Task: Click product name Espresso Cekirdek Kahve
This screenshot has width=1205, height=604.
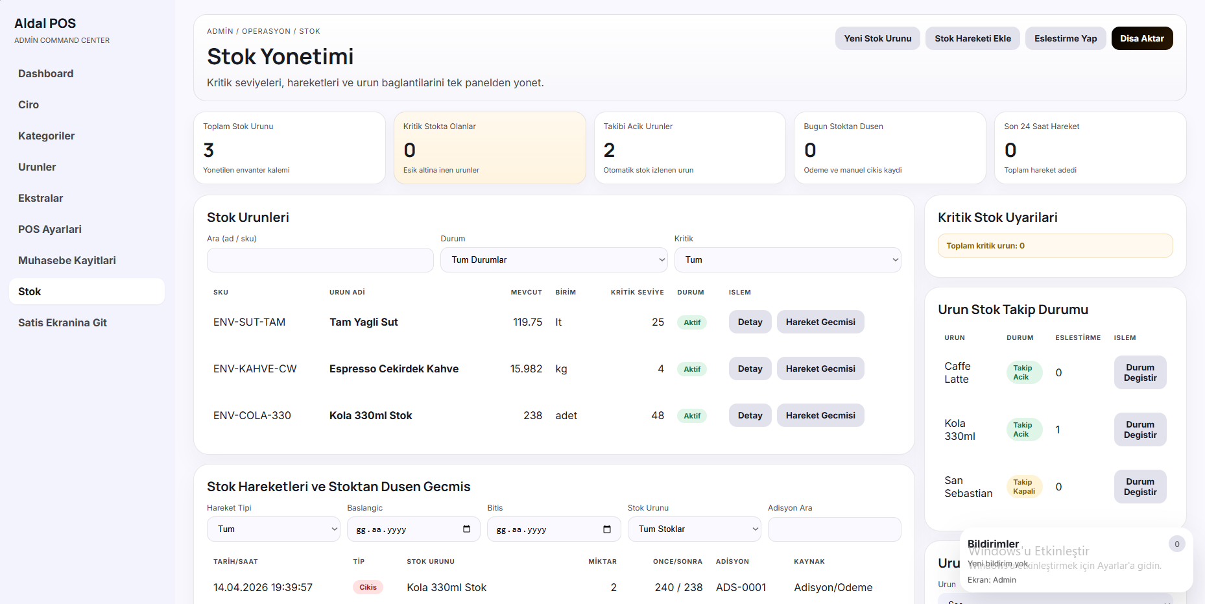Action: click(x=394, y=368)
